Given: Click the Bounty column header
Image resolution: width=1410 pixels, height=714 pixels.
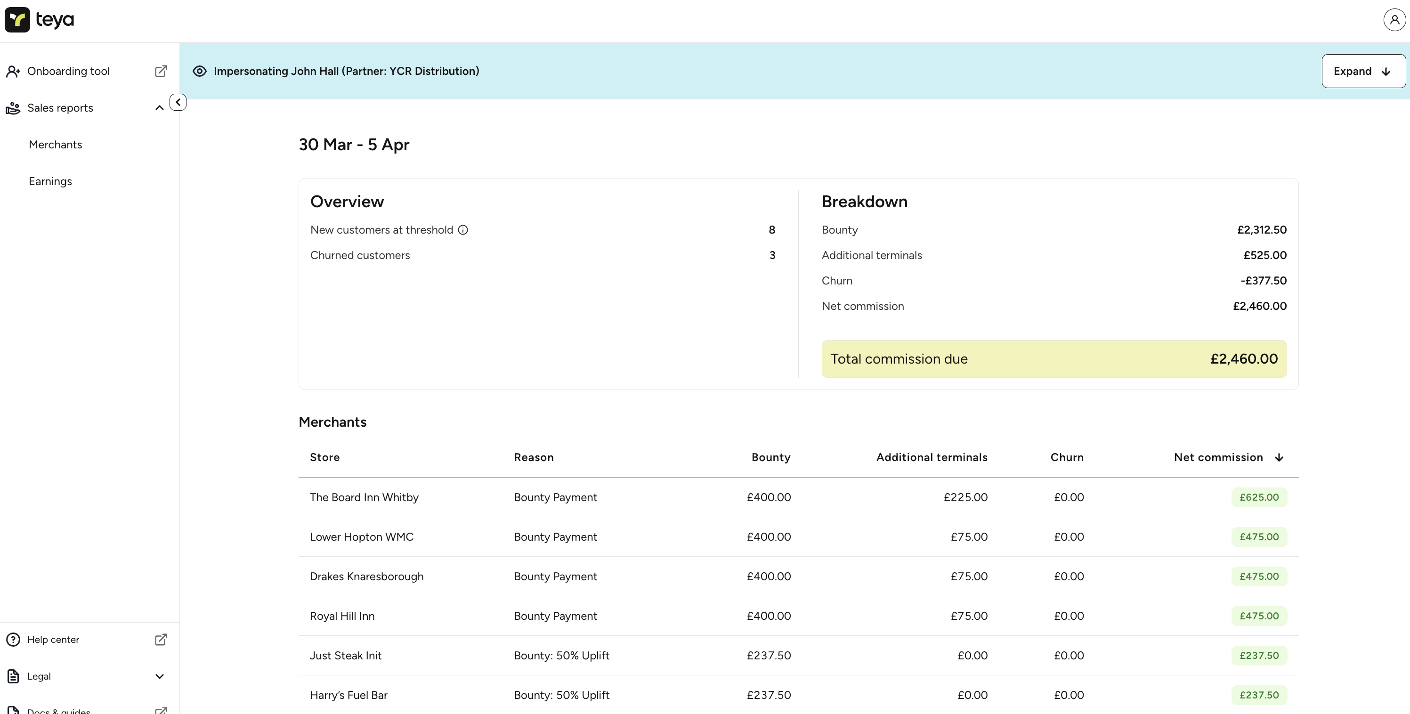Looking at the screenshot, I should click(770, 457).
